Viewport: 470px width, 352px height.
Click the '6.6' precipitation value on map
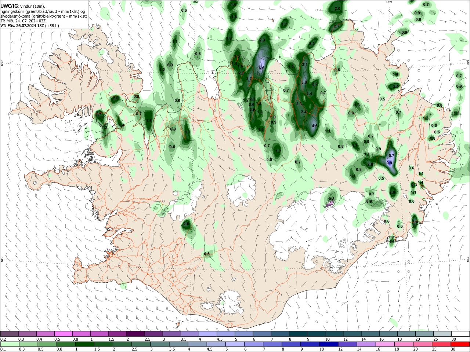[x=261, y=68]
